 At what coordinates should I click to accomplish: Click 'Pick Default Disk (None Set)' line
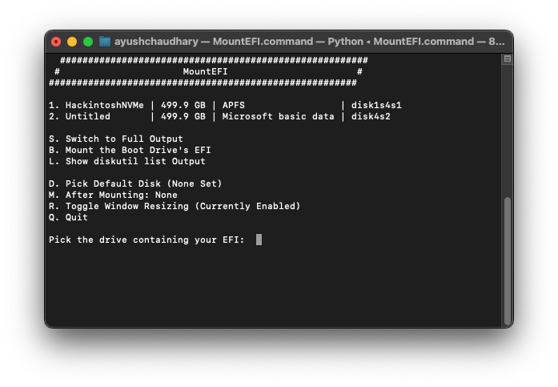(x=135, y=183)
